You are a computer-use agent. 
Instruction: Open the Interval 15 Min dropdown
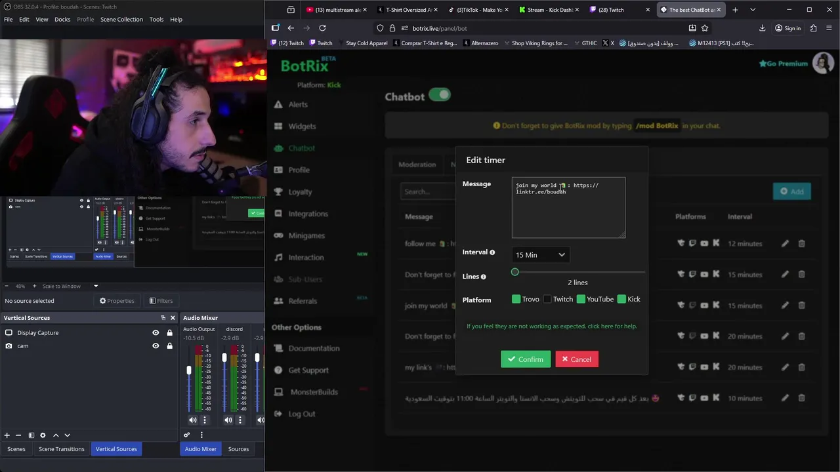[x=540, y=255]
